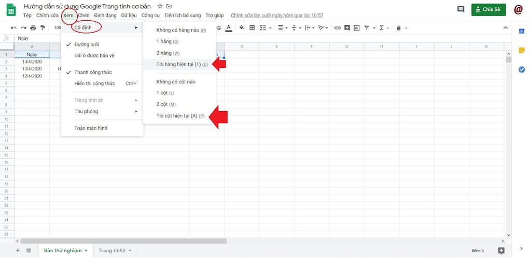Insert a link via toolbar

337,28
